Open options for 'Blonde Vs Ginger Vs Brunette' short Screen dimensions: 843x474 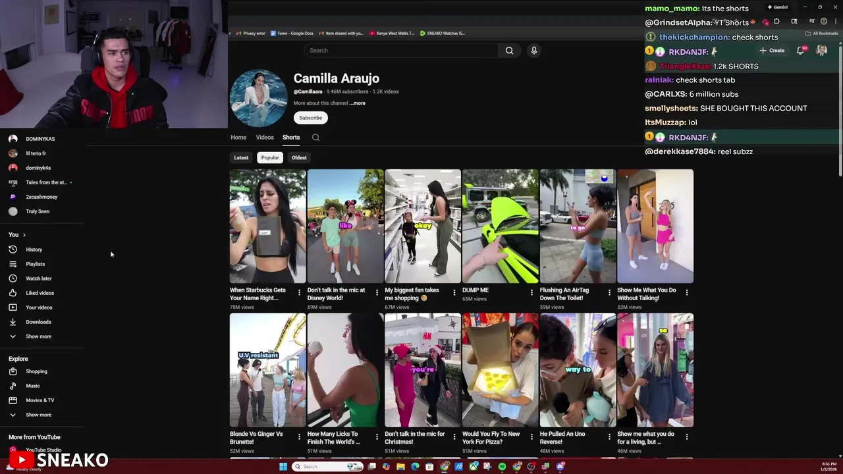point(299,436)
